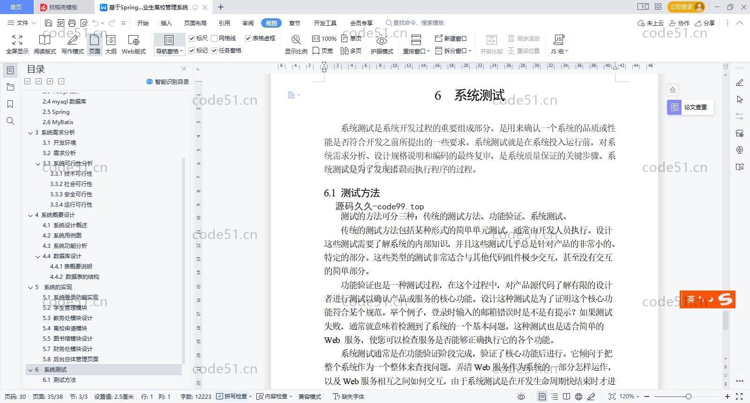750x403 pixels.
Task: Collapse the 4 系统概要设计 node
Action: (x=30, y=215)
